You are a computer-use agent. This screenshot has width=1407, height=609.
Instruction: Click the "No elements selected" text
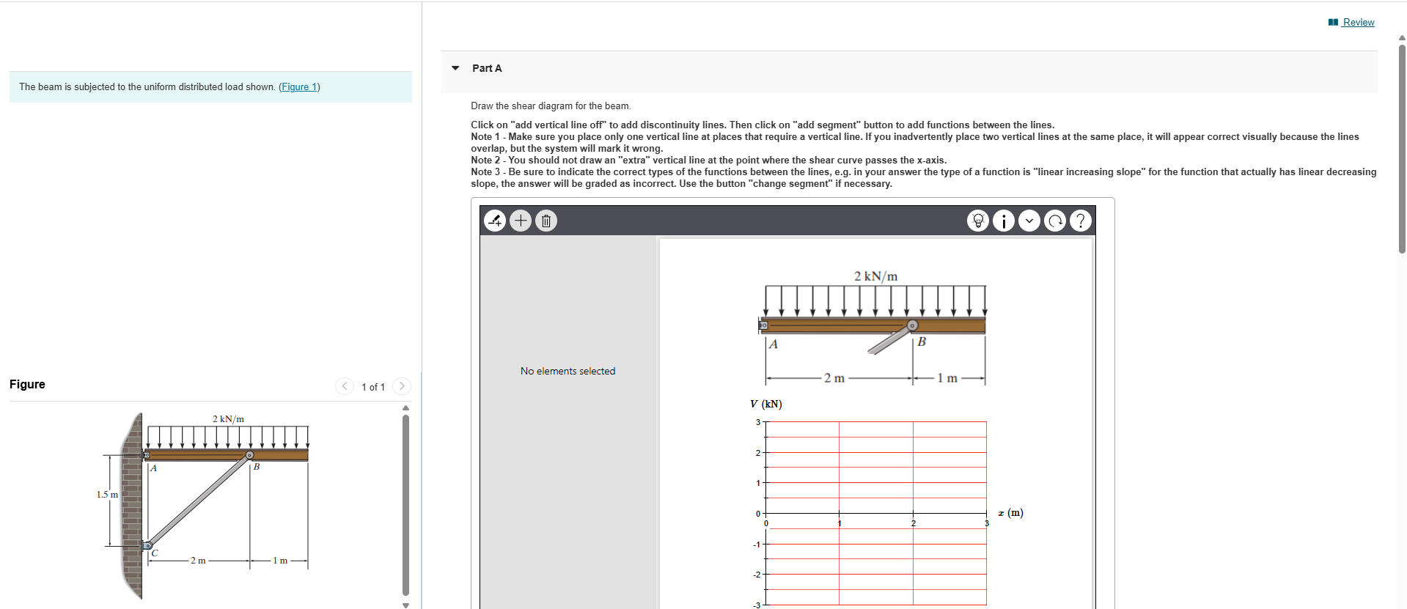point(568,371)
